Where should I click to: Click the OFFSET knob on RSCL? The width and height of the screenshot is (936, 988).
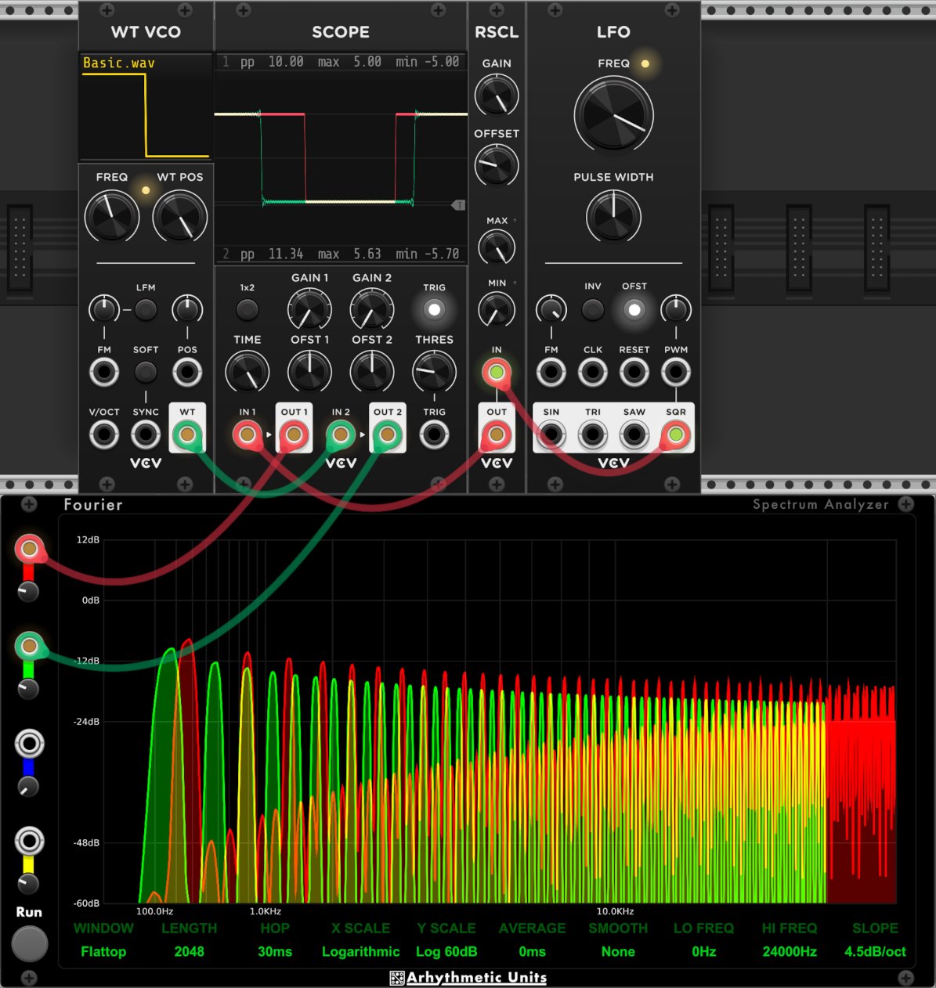(x=497, y=165)
